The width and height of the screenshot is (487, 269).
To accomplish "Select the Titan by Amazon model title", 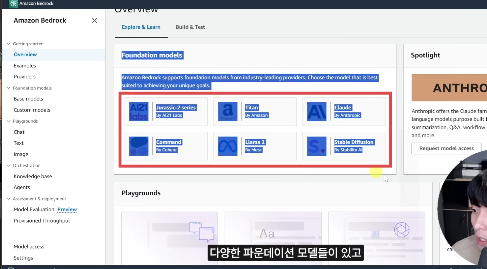I will pyautogui.click(x=252, y=108).
